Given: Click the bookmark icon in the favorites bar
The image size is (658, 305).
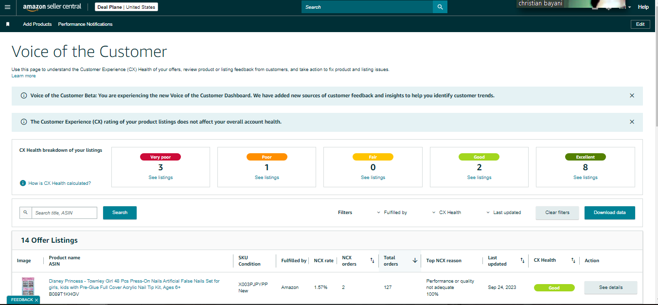Looking at the screenshot, I should 8,24.
